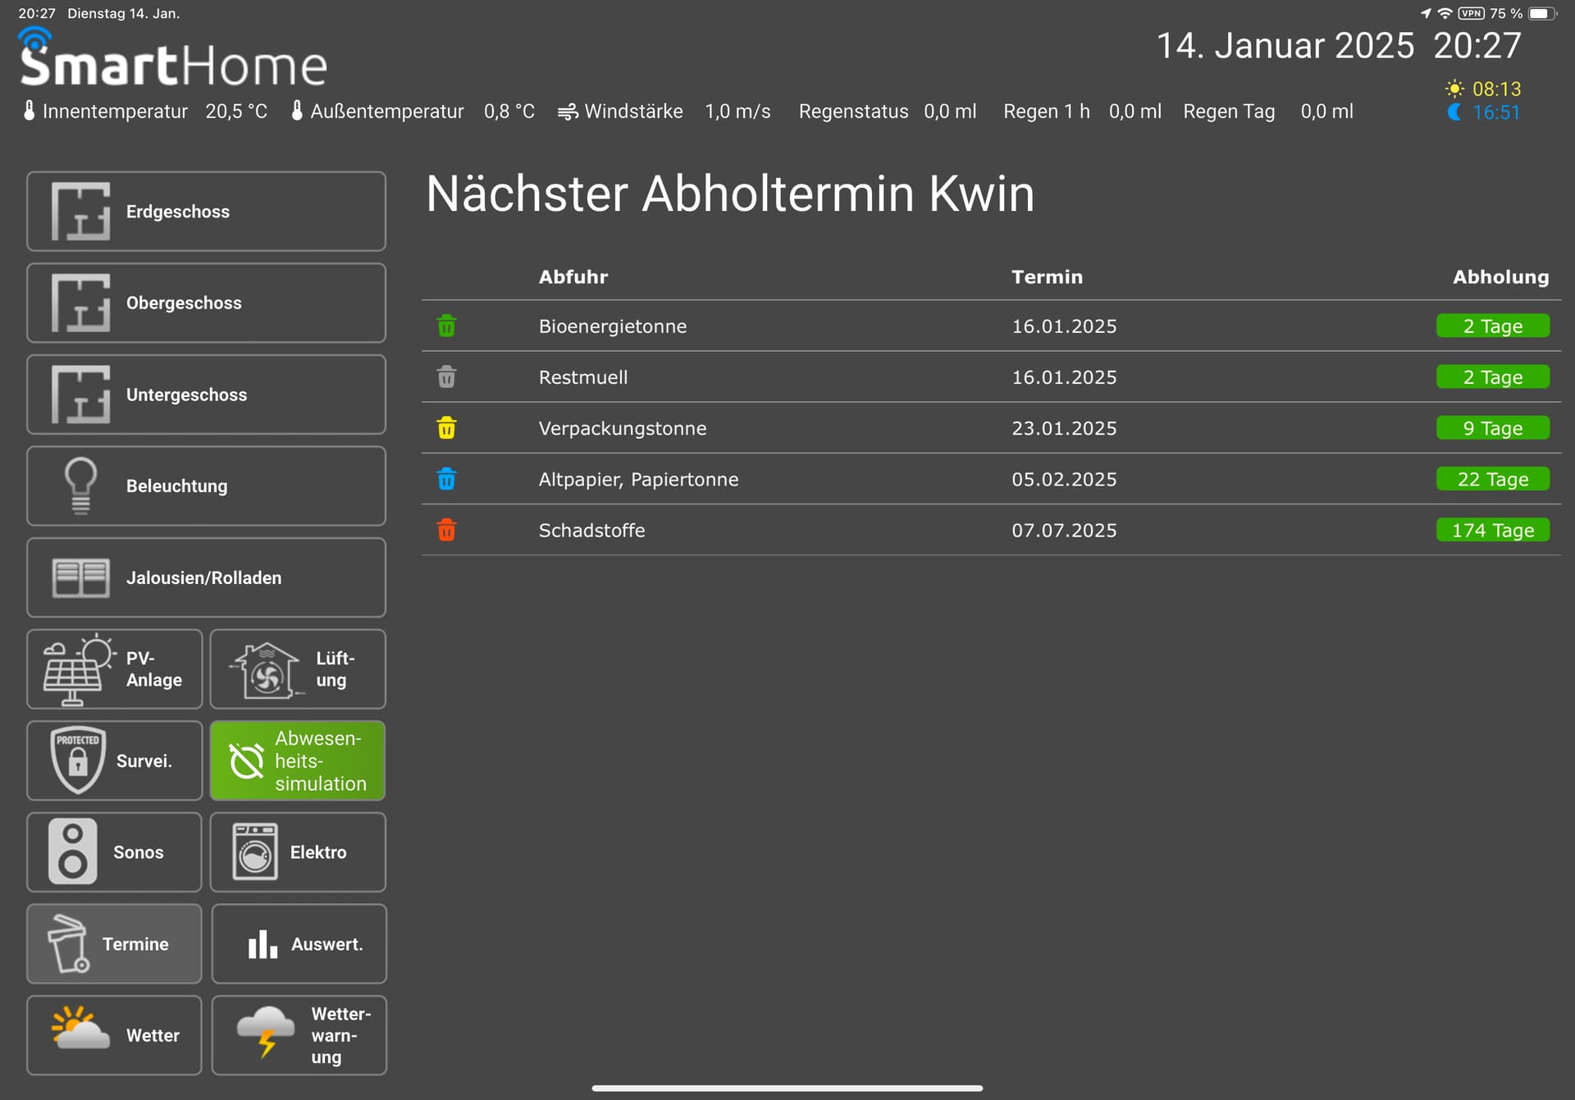Open the Auswert. page
This screenshot has width=1575, height=1100.
[x=299, y=943]
